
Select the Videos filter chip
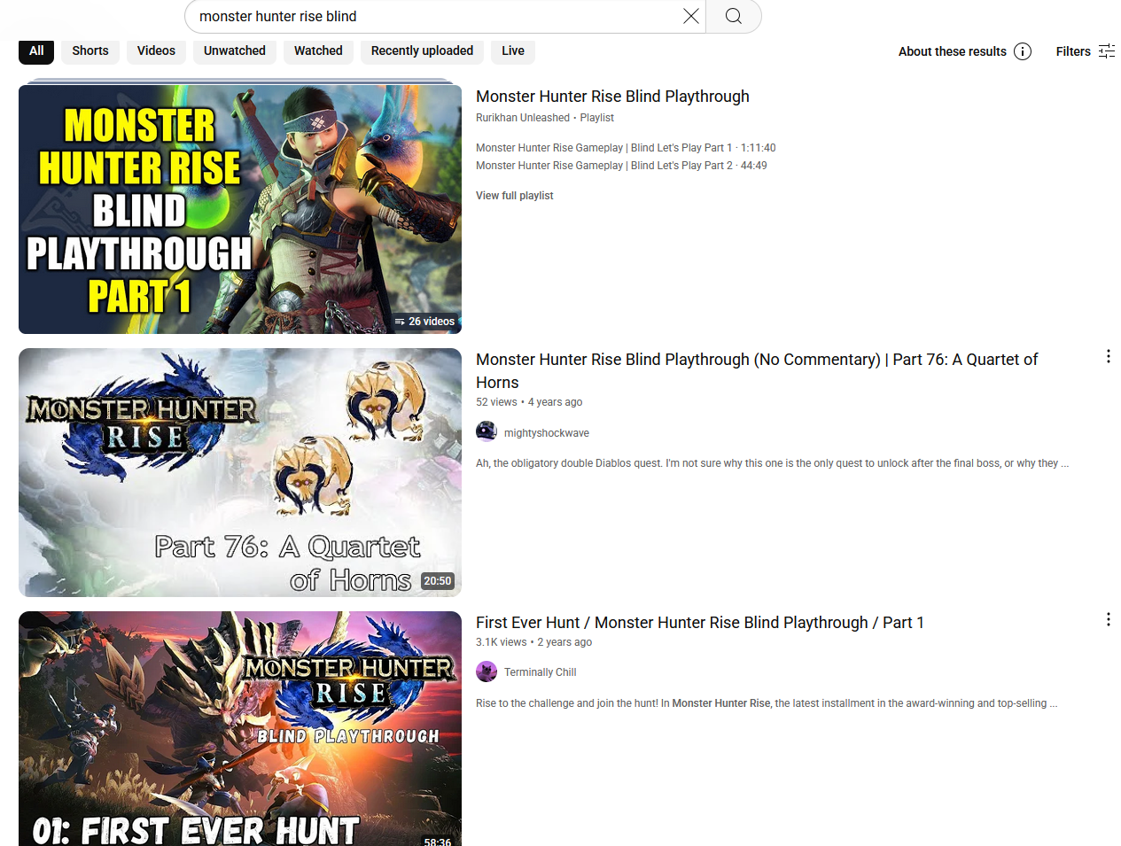(156, 50)
